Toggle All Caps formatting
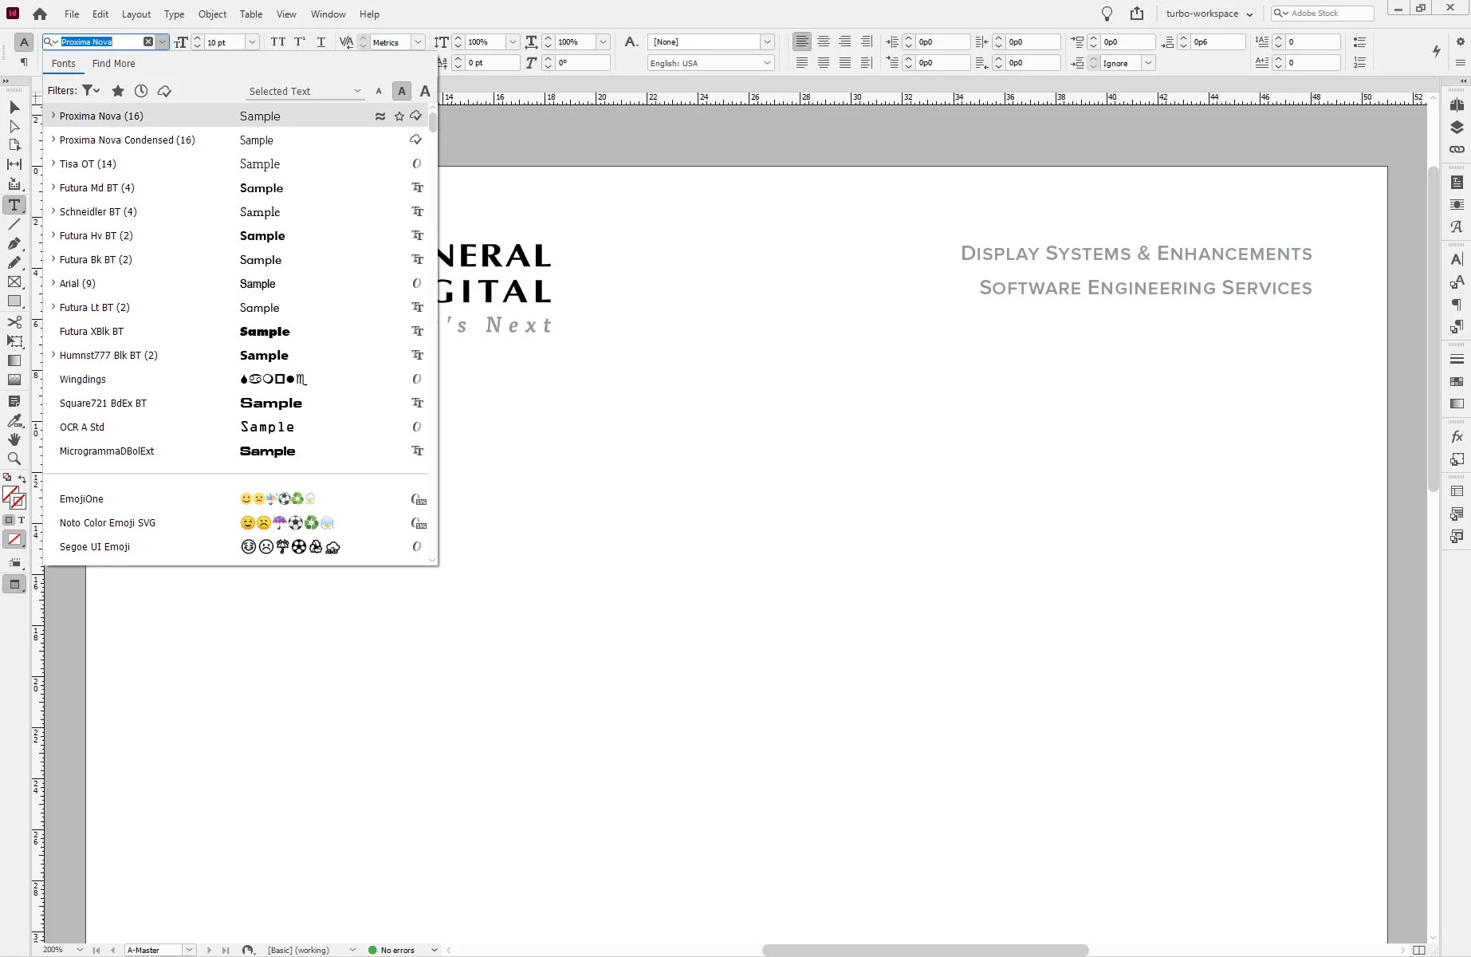1471x957 pixels. pyautogui.click(x=277, y=42)
